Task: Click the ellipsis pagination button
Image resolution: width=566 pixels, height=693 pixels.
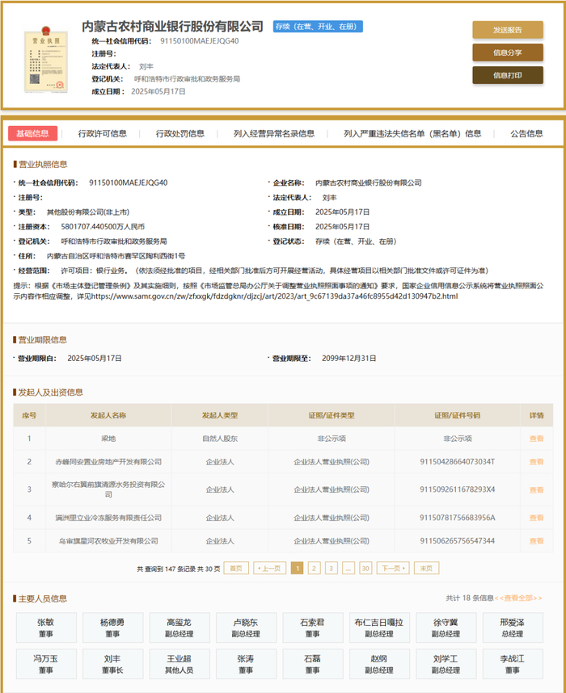Action: (348, 569)
